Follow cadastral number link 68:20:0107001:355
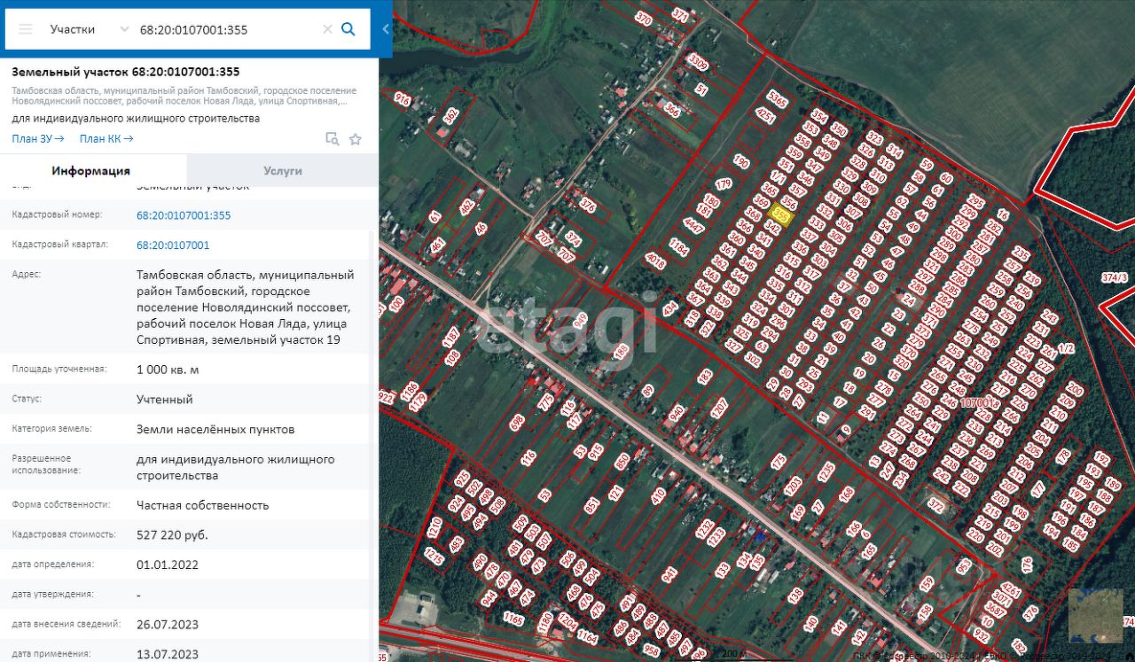 click(x=184, y=215)
